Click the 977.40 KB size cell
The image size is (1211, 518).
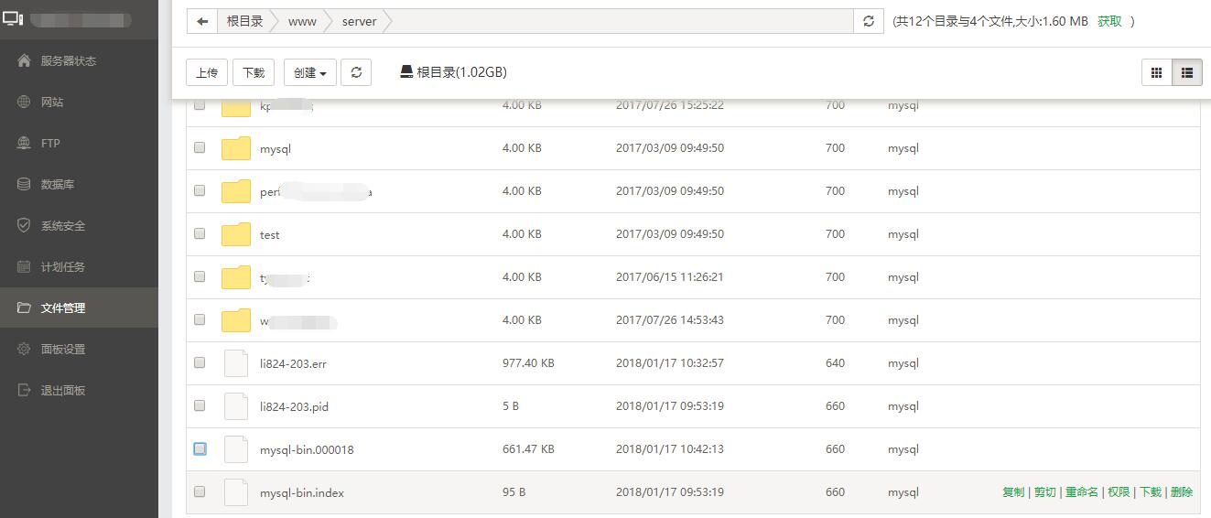point(528,363)
